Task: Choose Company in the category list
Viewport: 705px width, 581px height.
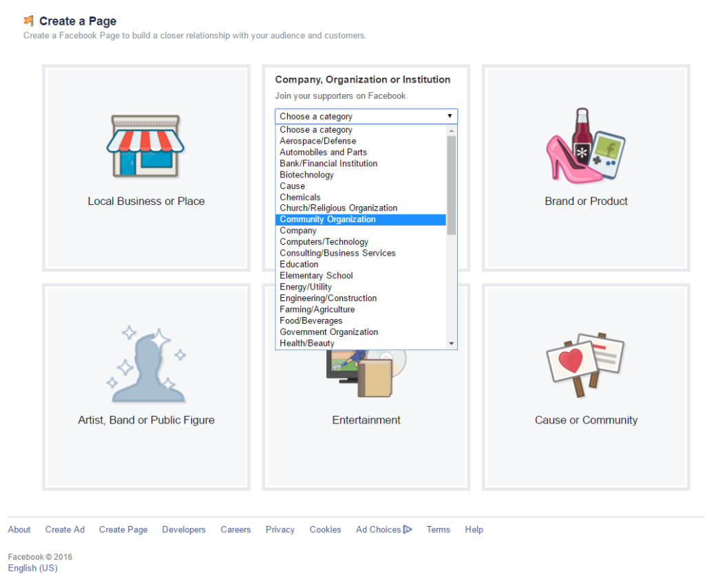Action: pos(361,230)
